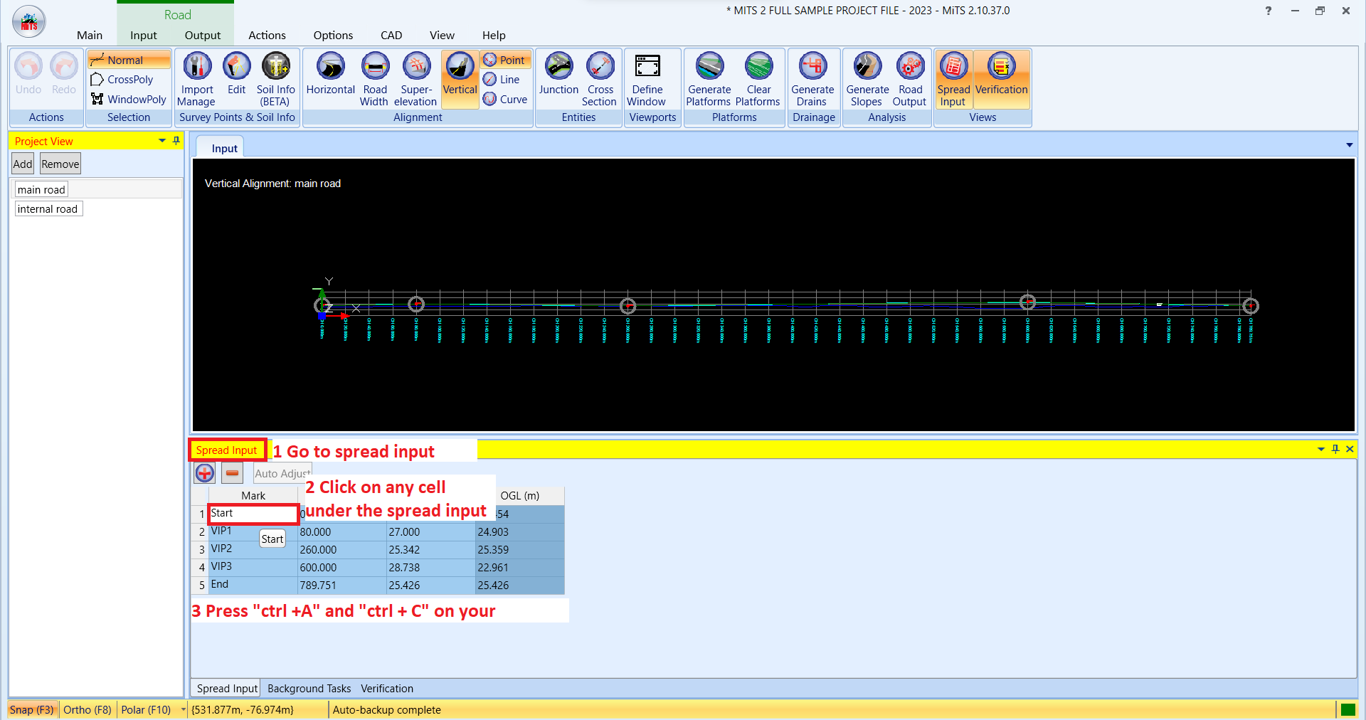The image size is (1366, 720).
Task: Expand the Input panel dropdown at top right
Action: [1349, 145]
